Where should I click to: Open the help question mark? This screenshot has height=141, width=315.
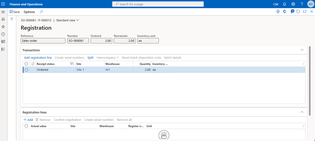302,4
